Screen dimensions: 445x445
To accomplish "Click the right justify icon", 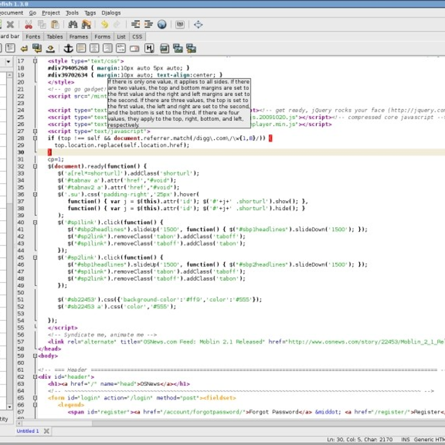I will pos(108,48).
